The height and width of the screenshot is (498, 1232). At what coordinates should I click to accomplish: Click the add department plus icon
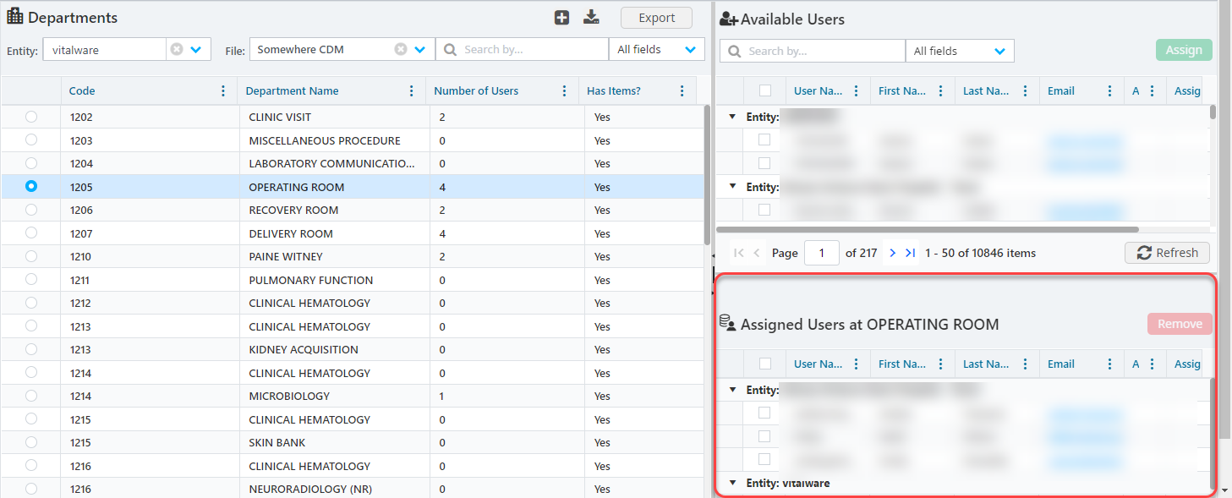[561, 18]
